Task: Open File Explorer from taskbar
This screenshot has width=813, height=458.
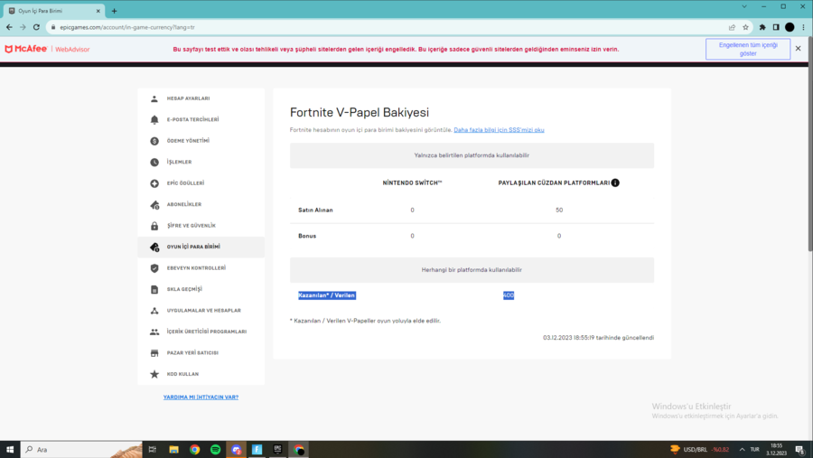Action: pyautogui.click(x=173, y=449)
